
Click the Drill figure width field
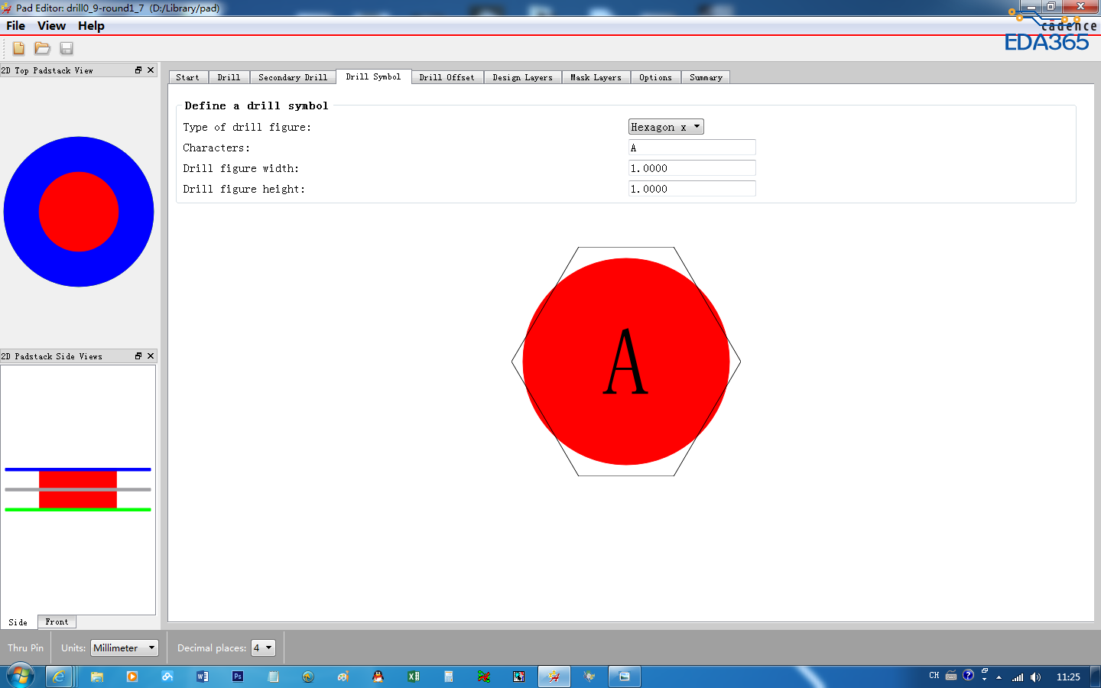coord(692,168)
